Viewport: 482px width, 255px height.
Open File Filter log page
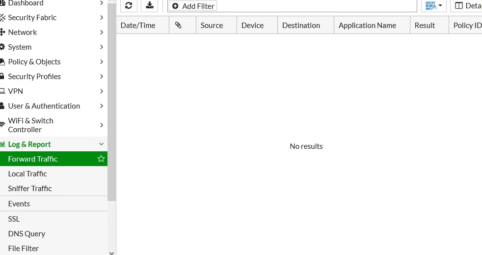coord(54,249)
